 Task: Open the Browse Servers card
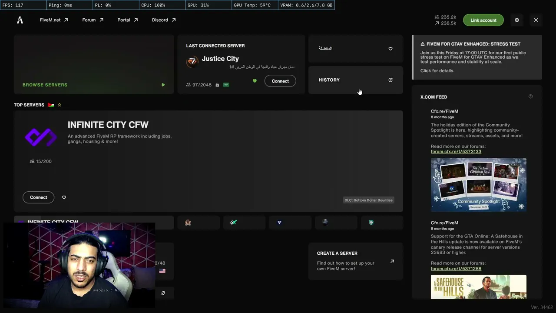[x=94, y=64]
